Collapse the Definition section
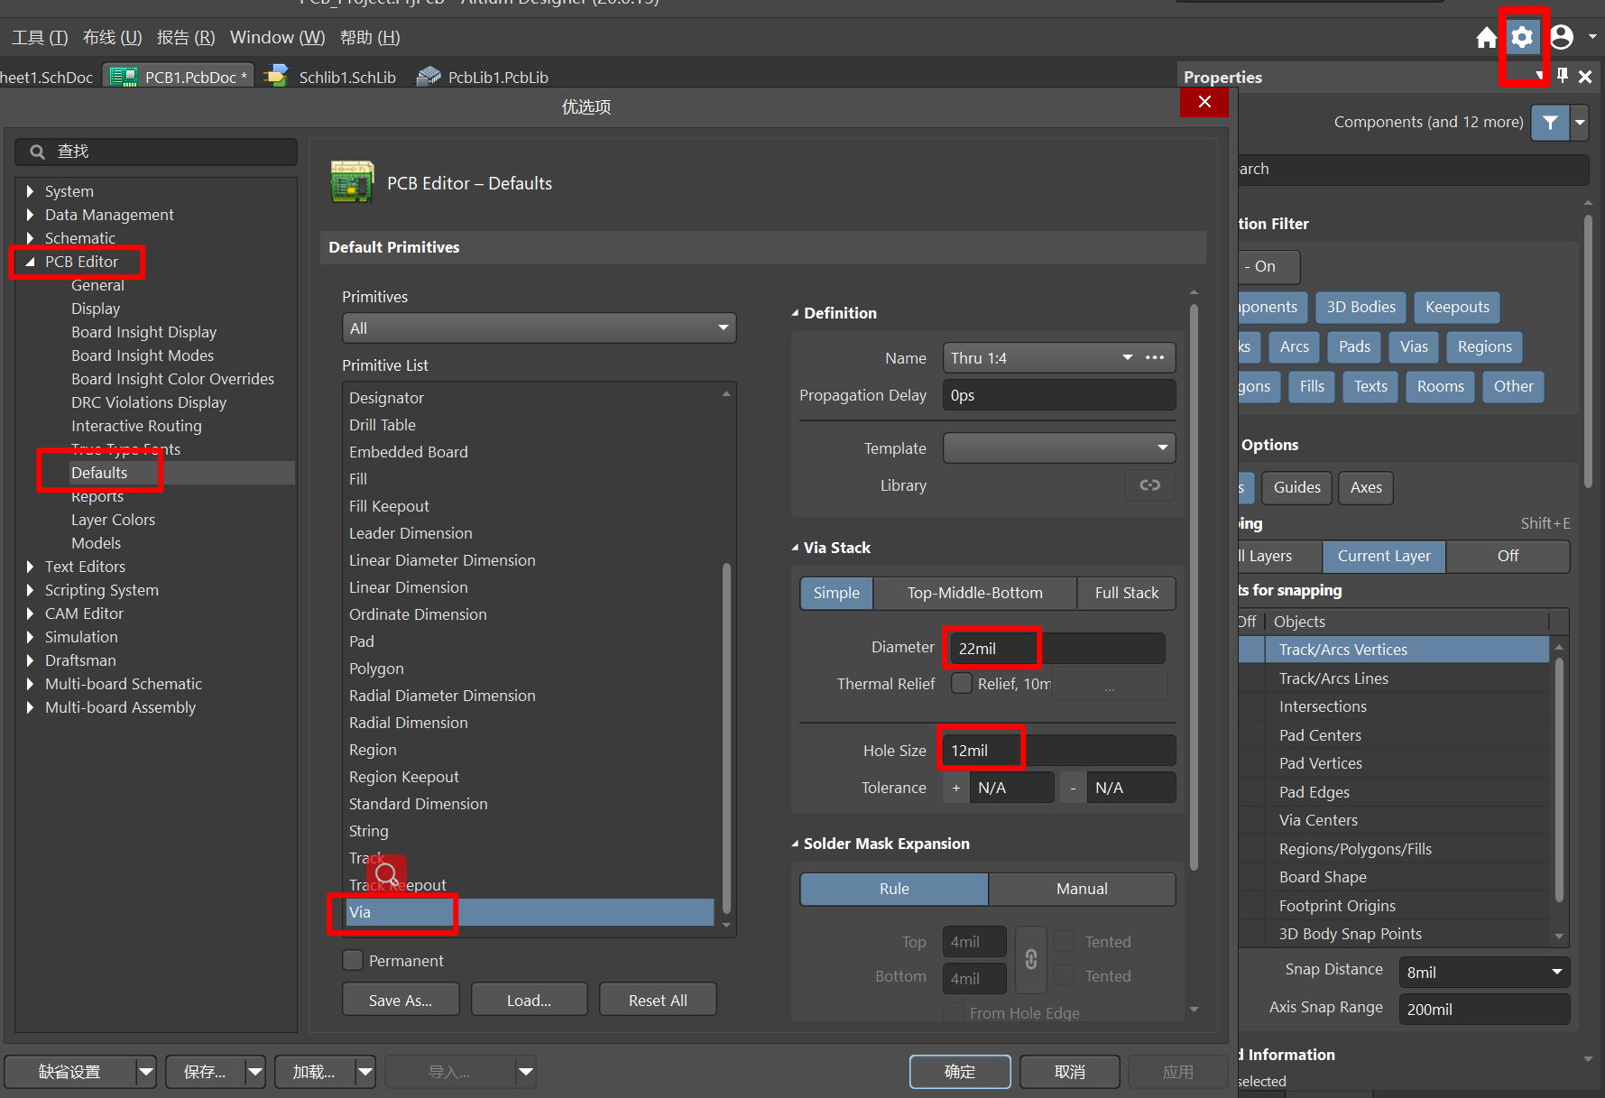Viewport: 1605px width, 1098px height. [795, 313]
